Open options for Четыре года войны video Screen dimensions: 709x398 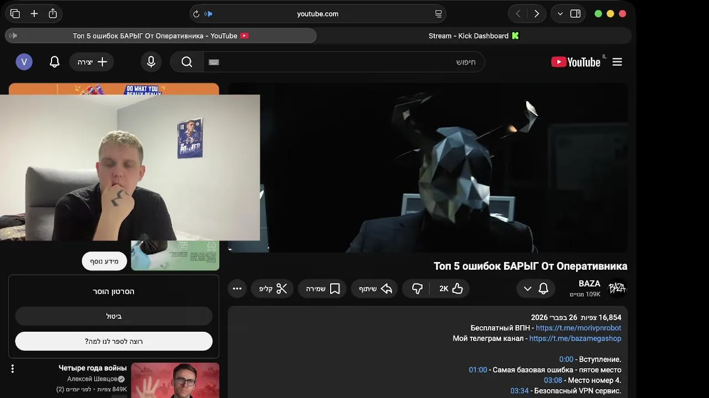click(12, 369)
